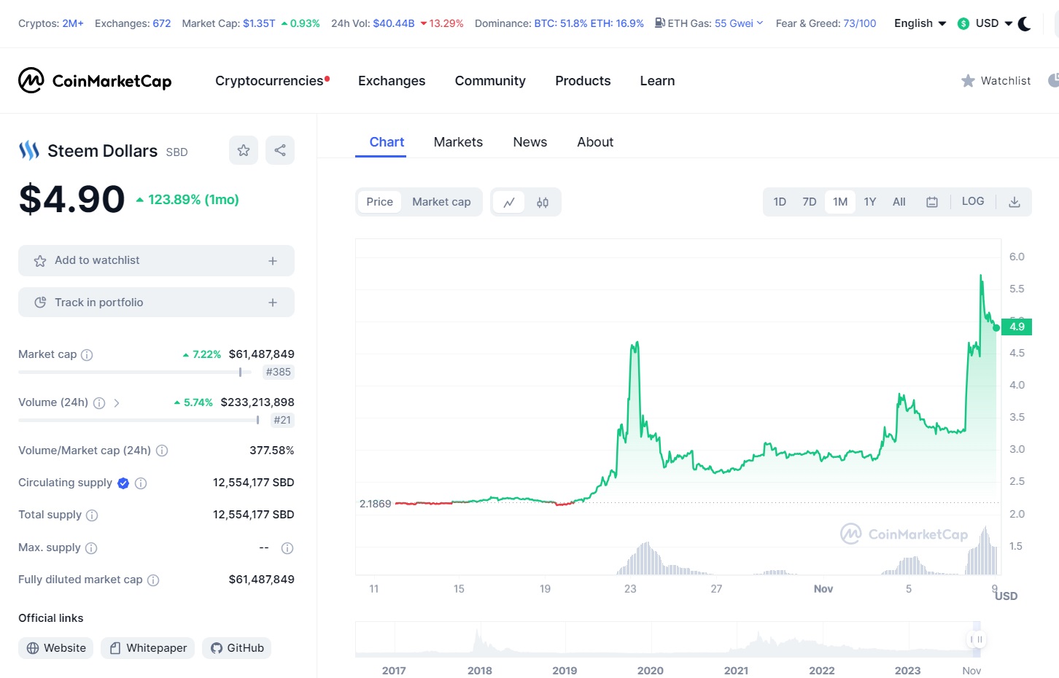1059x678 pixels.
Task: Open the Learn menu
Action: 657,81
